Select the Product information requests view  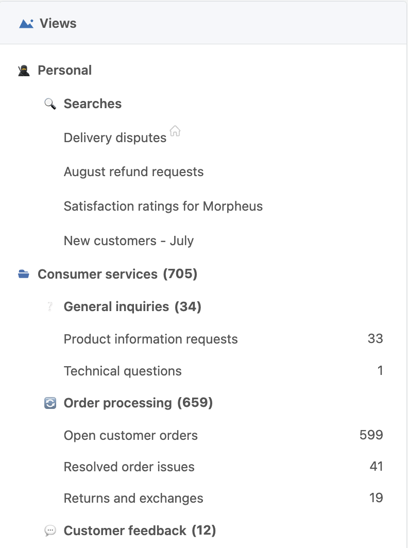[223, 339]
